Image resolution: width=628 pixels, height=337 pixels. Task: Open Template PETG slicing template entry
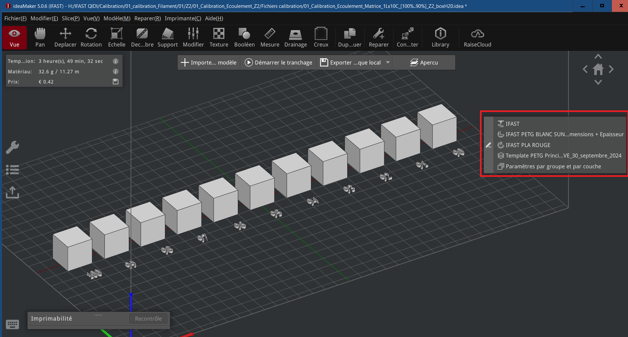point(563,156)
